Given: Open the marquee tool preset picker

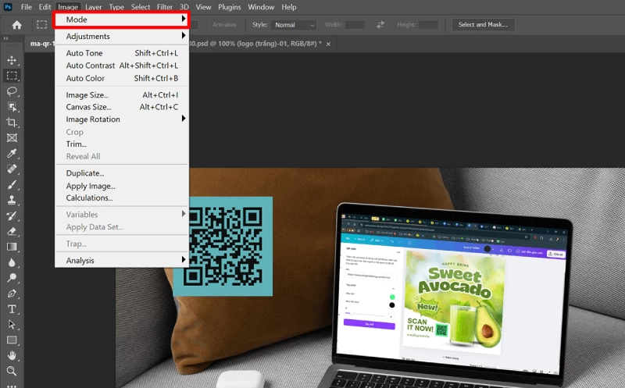Looking at the screenshot, I should point(42,25).
